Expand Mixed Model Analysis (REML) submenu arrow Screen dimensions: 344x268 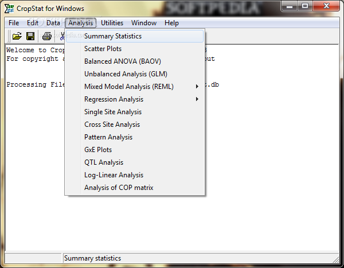pos(197,87)
